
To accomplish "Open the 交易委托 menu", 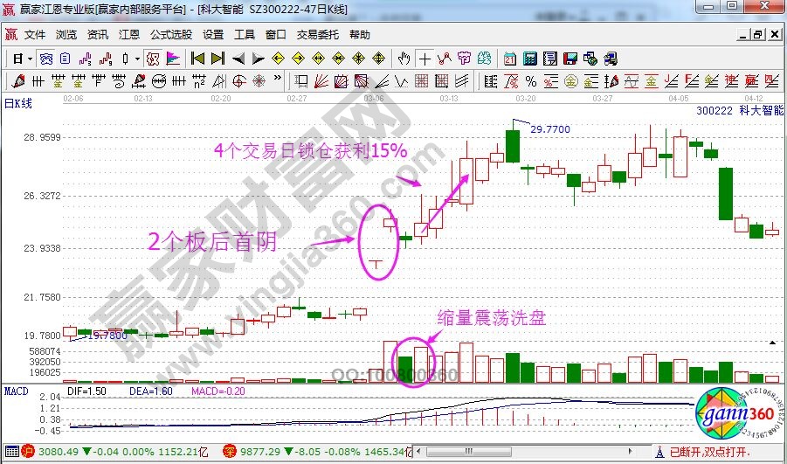I will pyautogui.click(x=318, y=35).
